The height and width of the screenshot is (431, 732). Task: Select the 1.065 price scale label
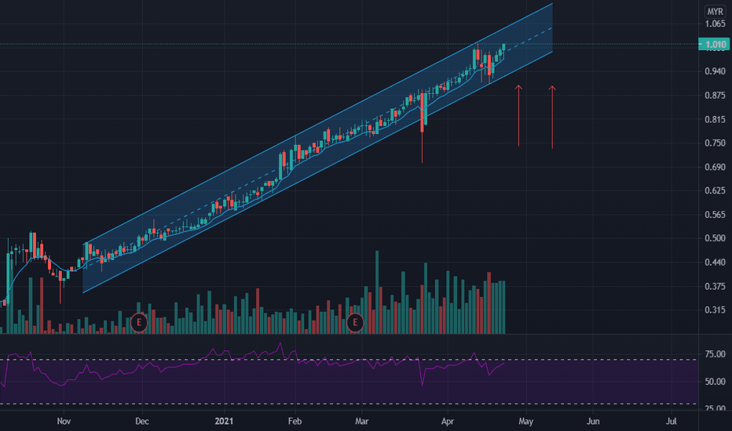tap(716, 24)
